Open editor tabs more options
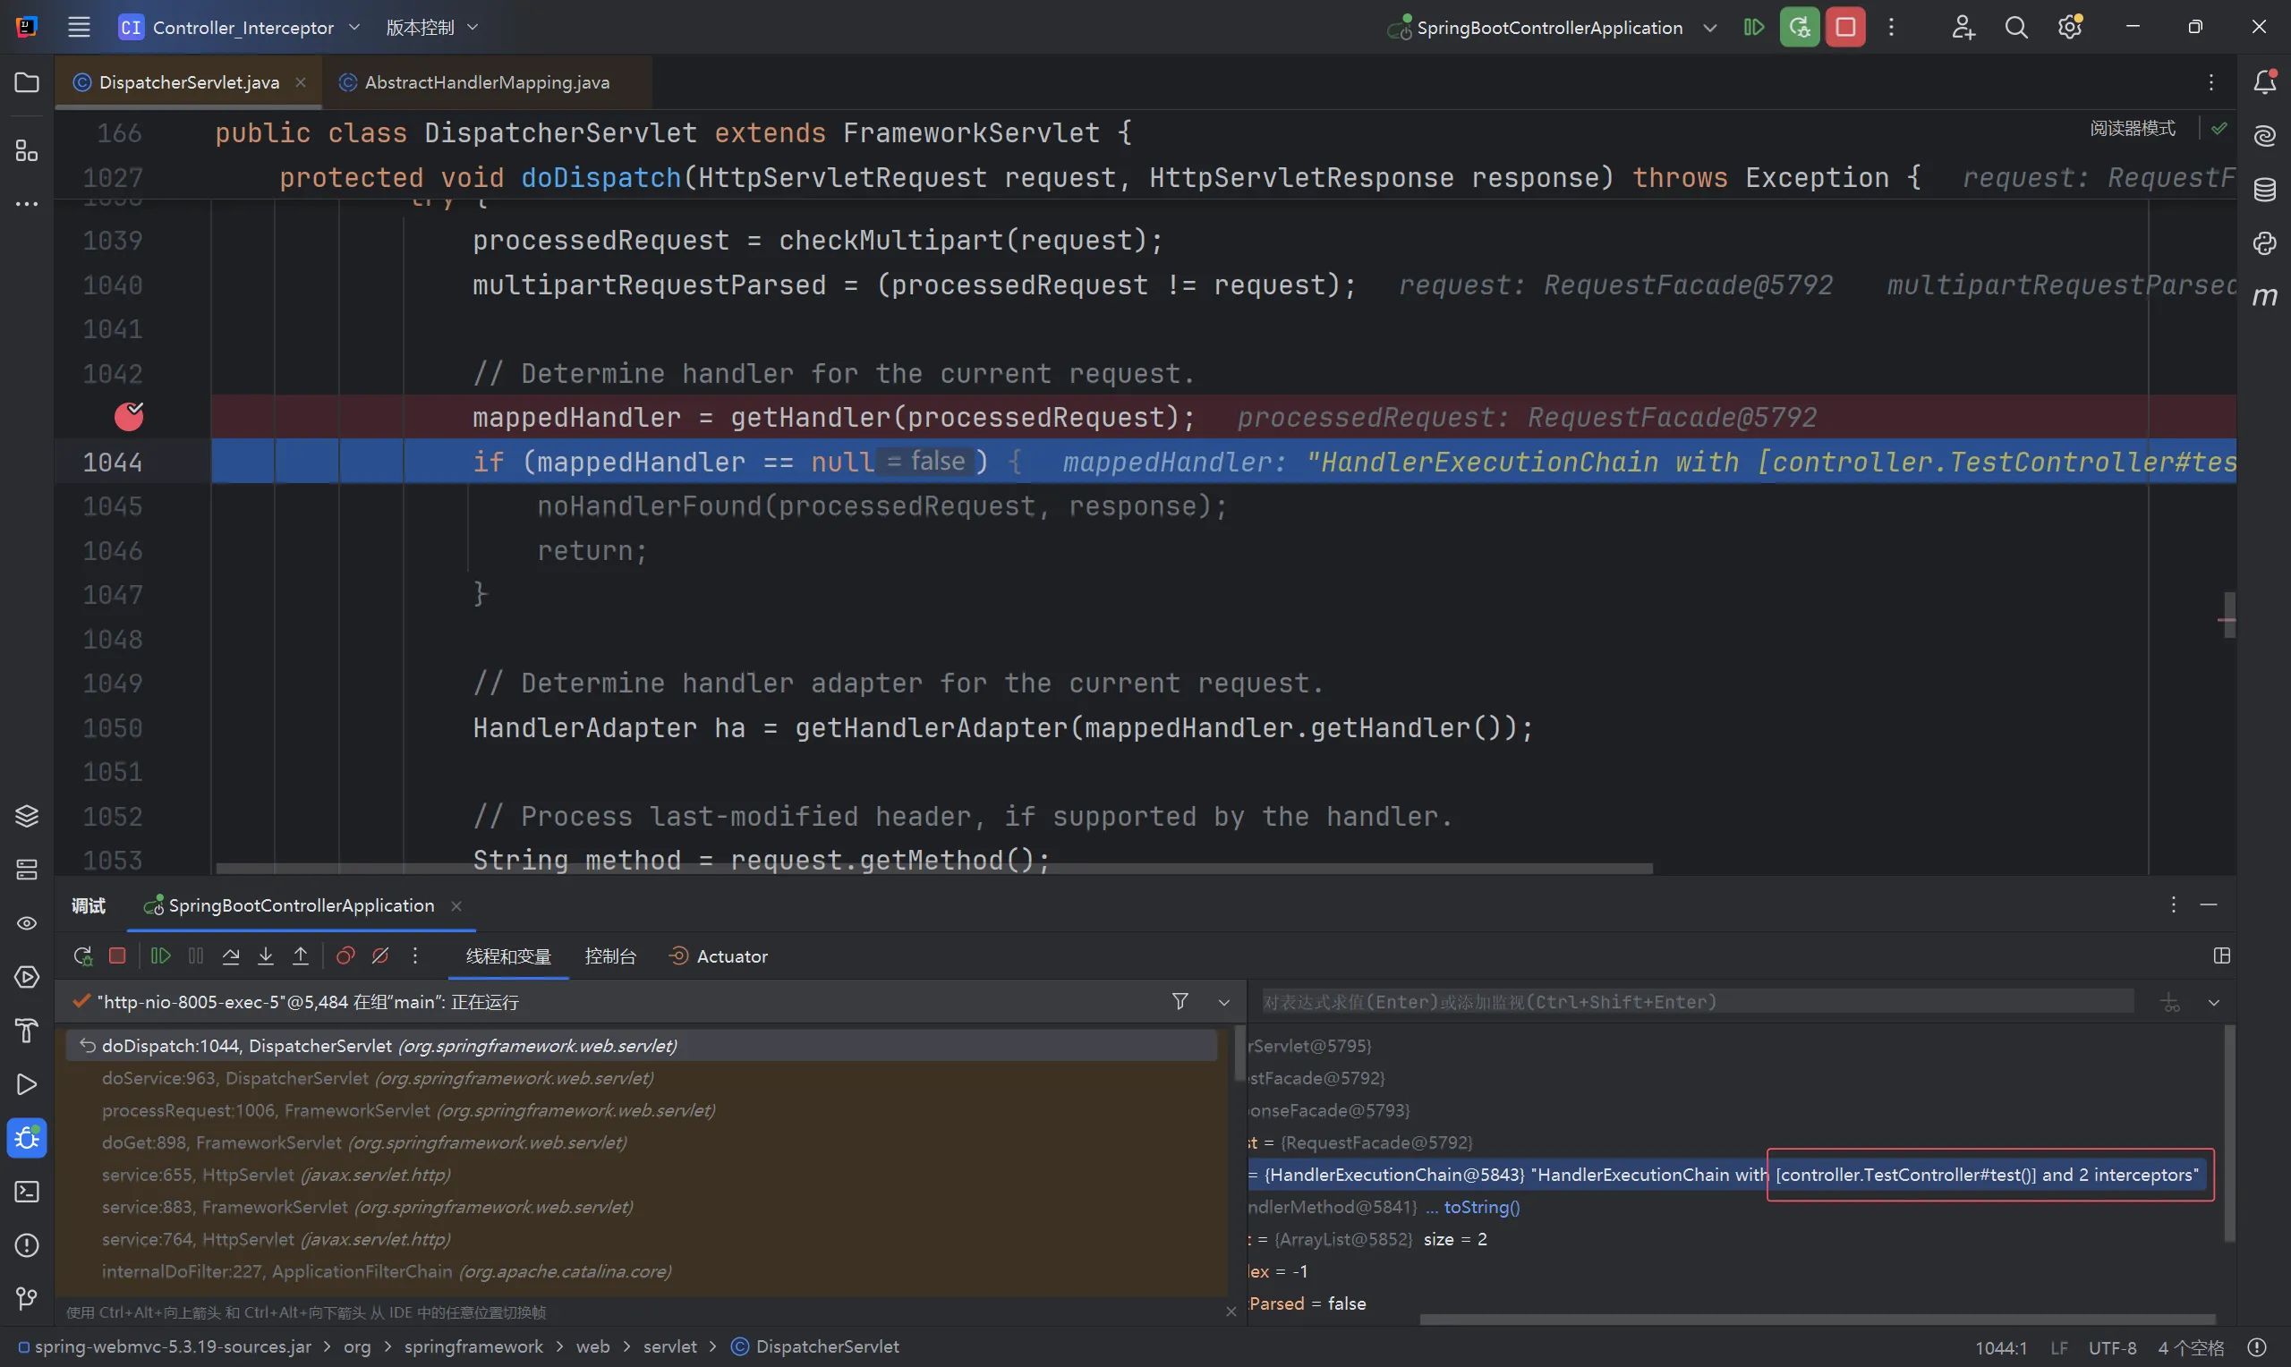This screenshot has height=1367, width=2291. coord(2210,82)
